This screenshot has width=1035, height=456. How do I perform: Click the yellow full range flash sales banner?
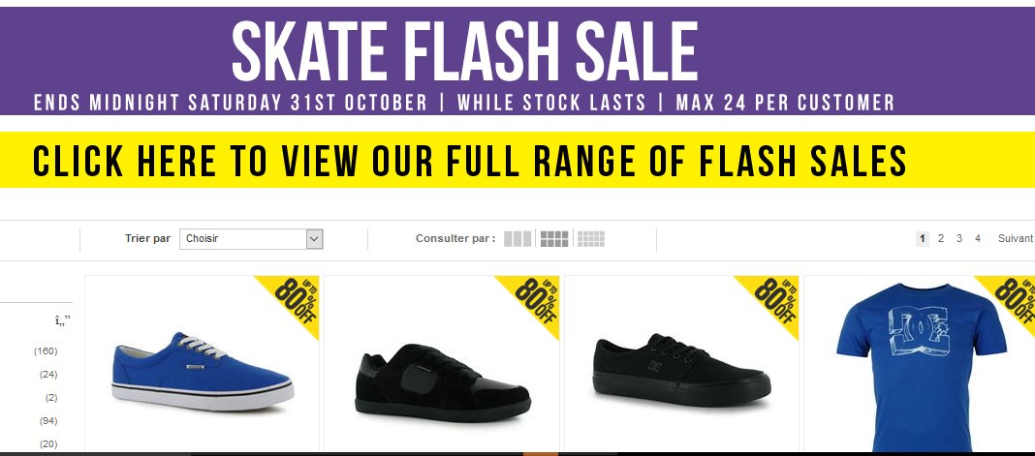[x=470, y=161]
